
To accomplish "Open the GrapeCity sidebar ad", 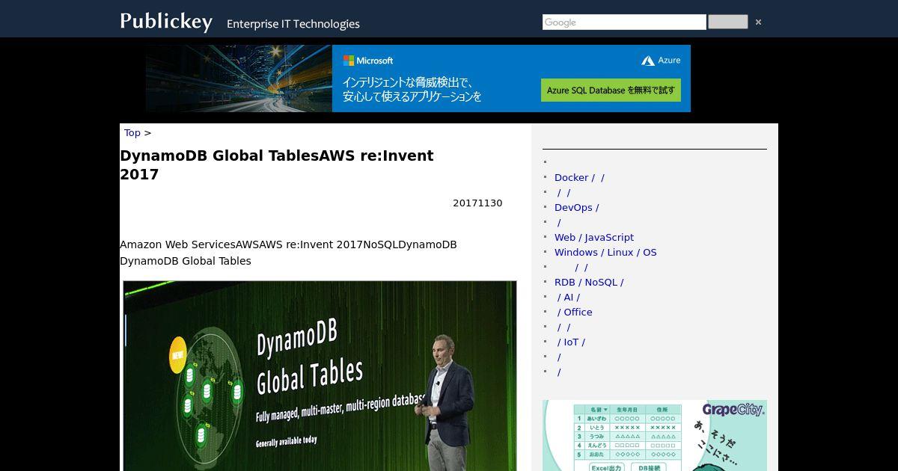I will tap(655, 435).
